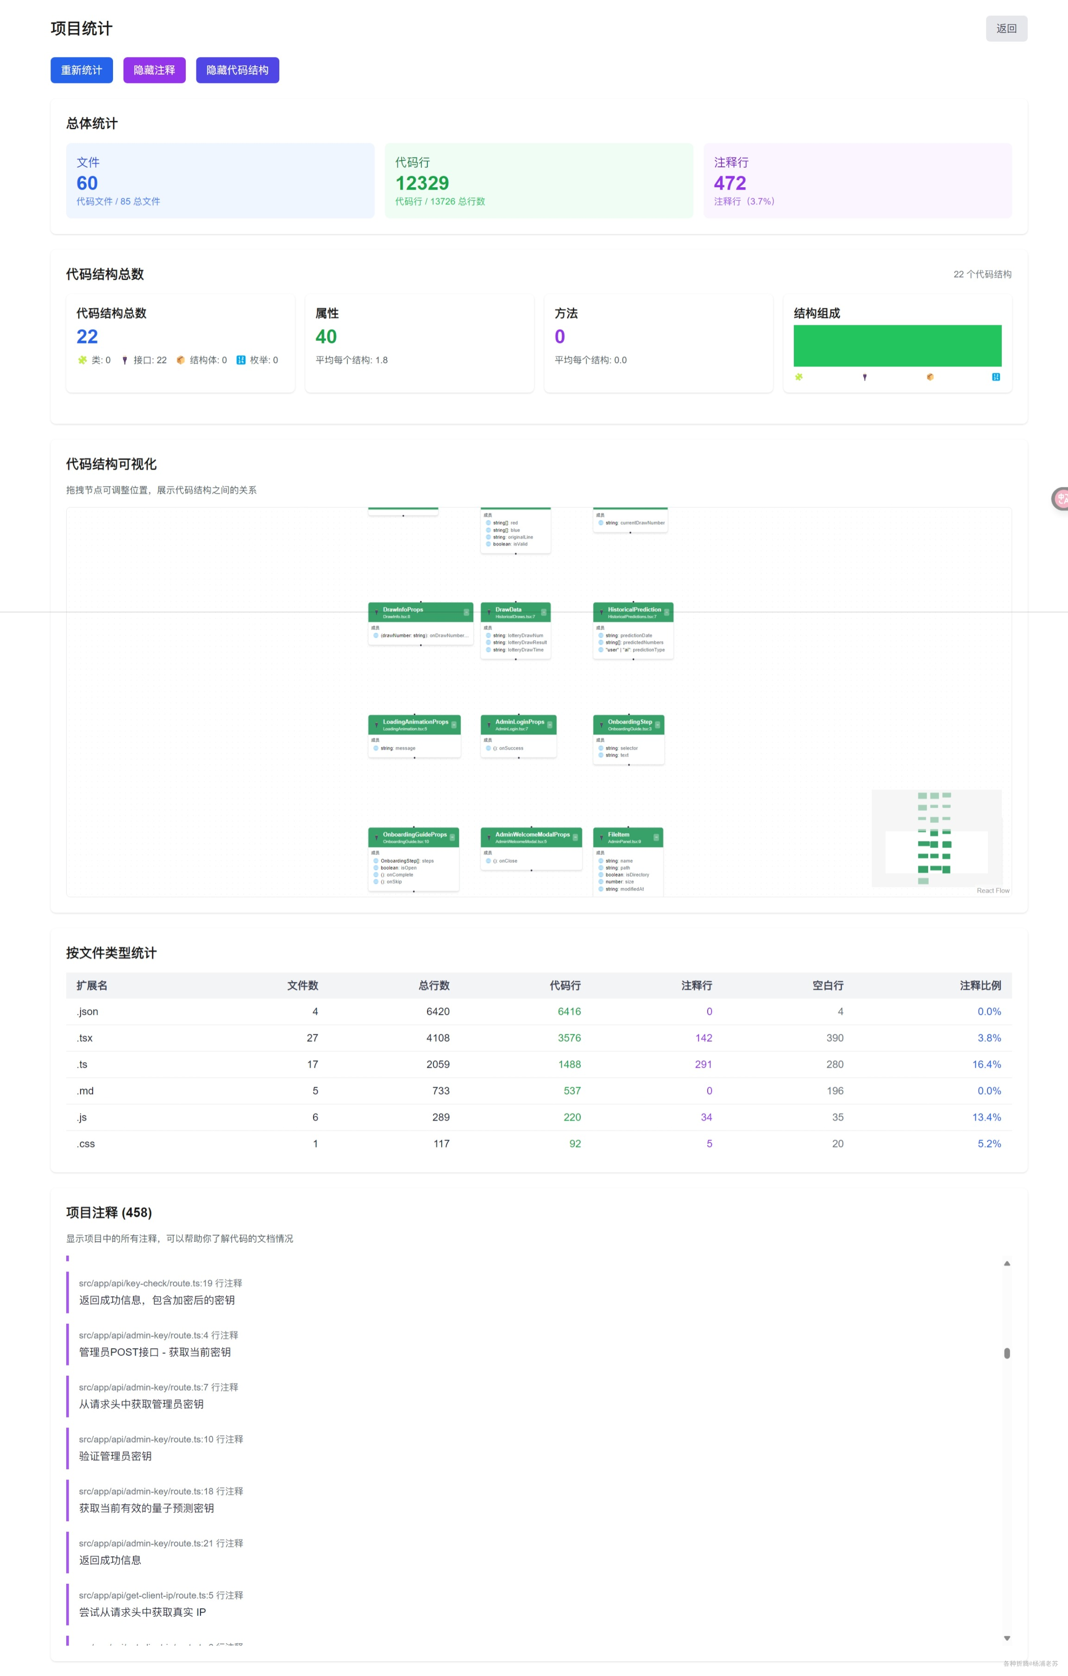Click the package struct icon under 结构组成 bar
1068x1676 pixels.
coord(930,377)
